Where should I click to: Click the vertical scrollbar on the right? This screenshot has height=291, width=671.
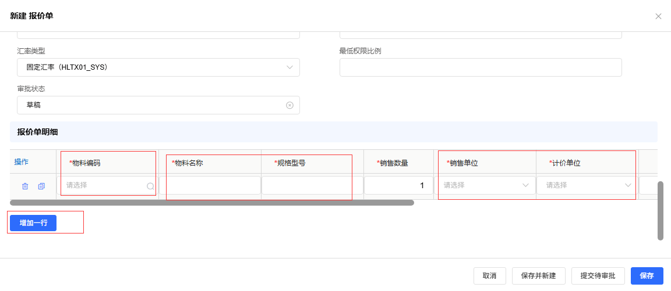tap(661, 210)
